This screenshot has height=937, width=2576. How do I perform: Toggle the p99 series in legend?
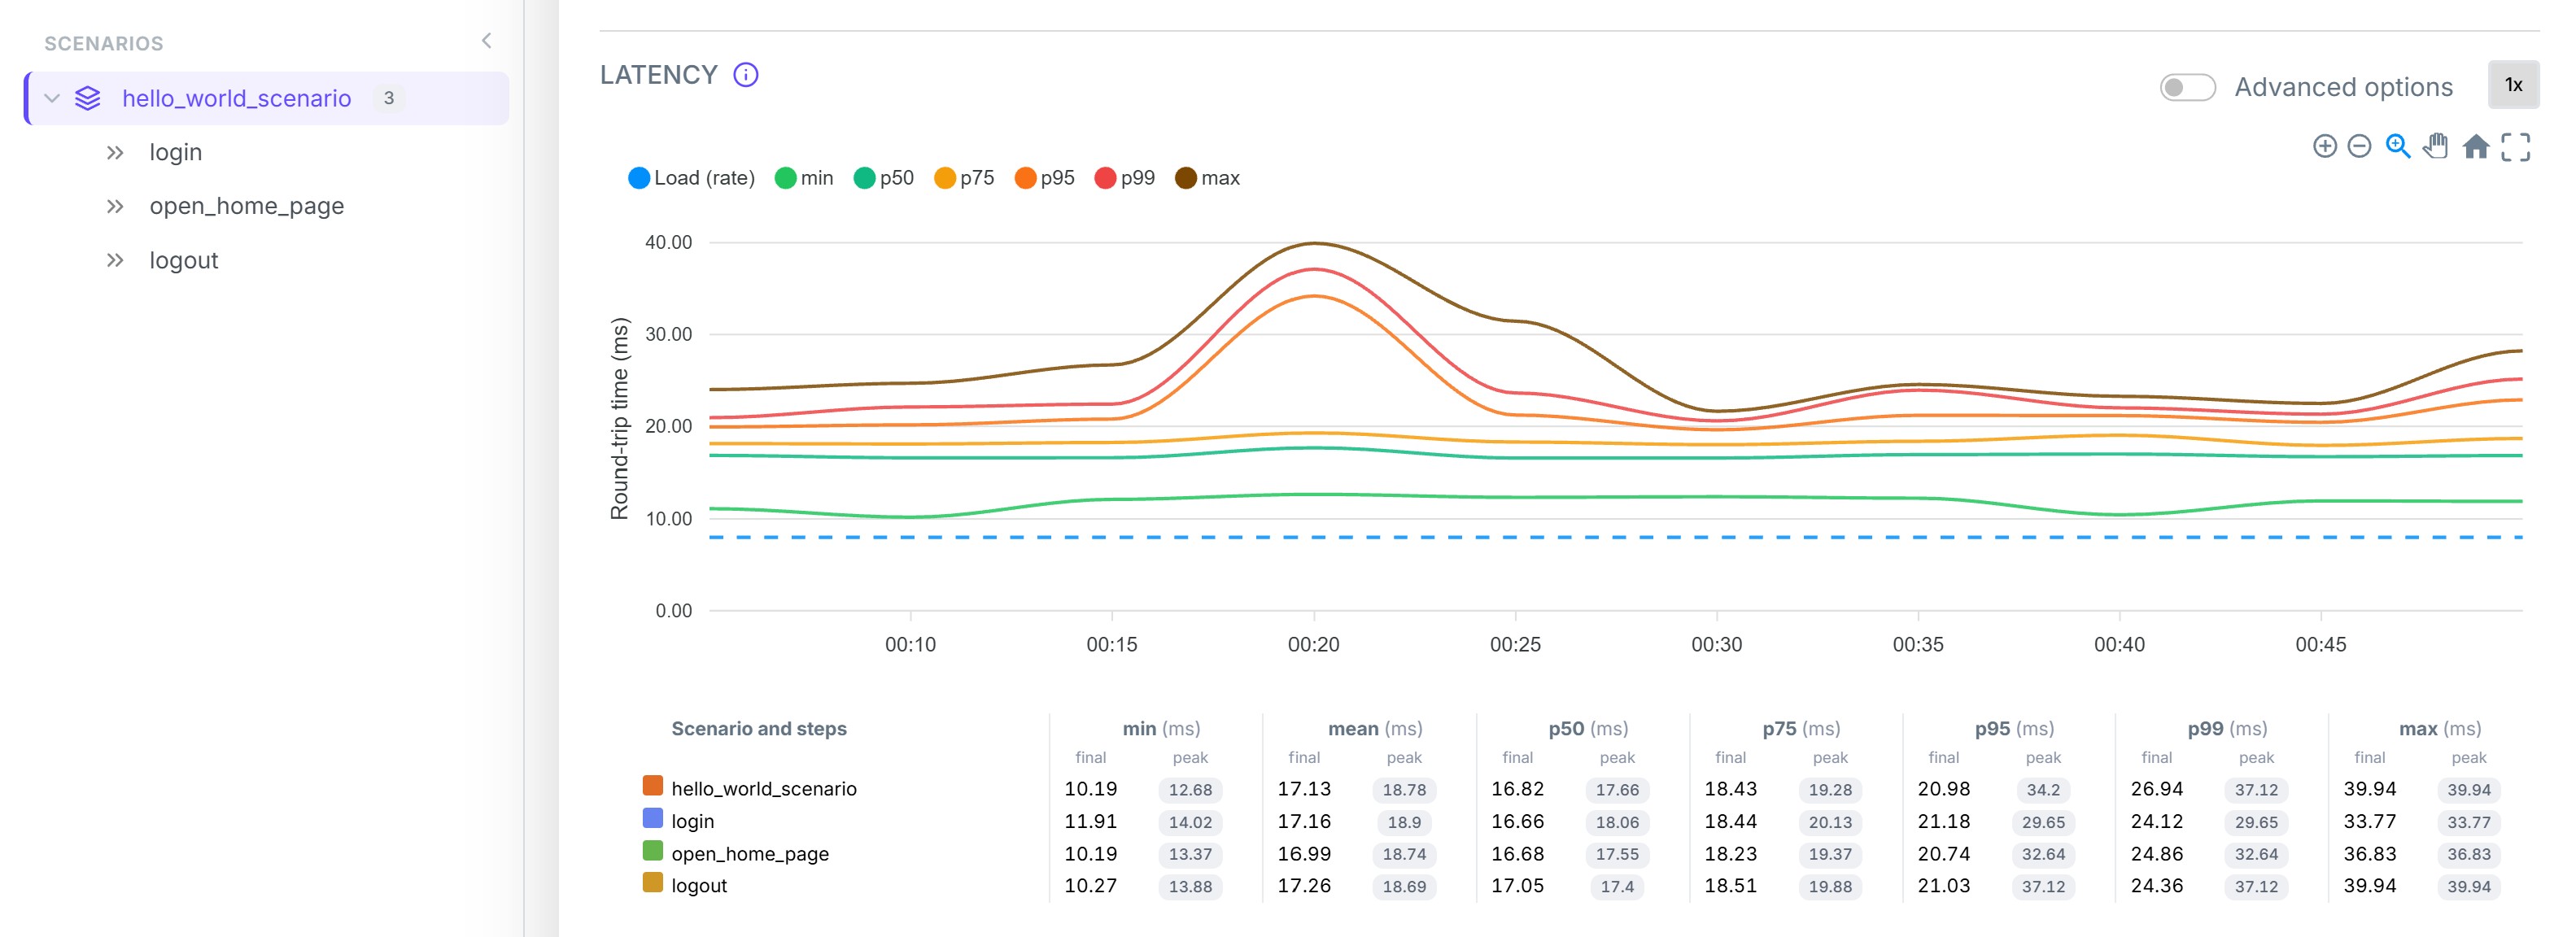coord(1125,178)
